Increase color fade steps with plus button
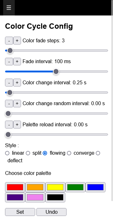 coord(17,41)
